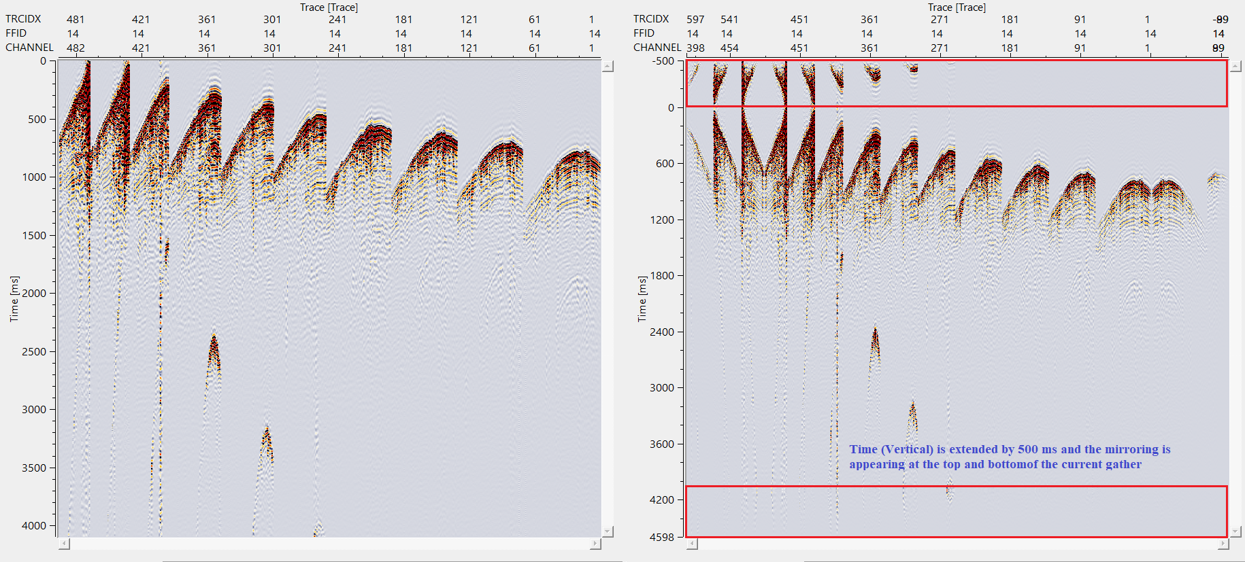Click the left panel's vertical scrollbar track
Screen dimensions: 1245x562
pyautogui.click(x=608, y=299)
